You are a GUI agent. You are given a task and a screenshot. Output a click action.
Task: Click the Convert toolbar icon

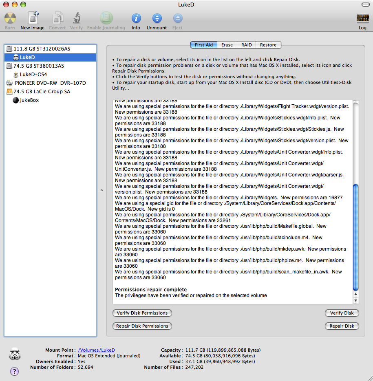tap(57, 18)
